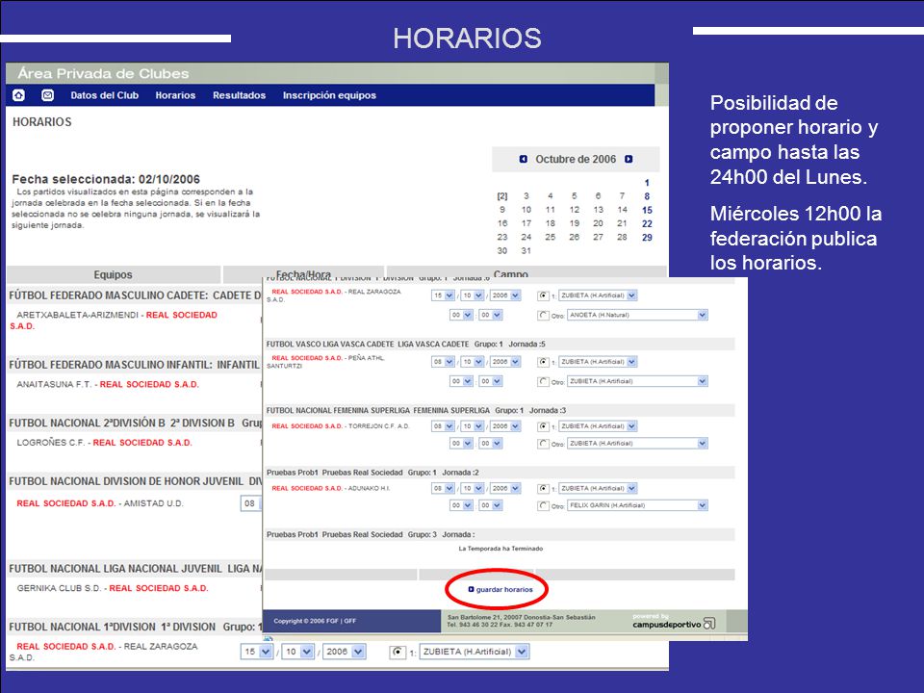This screenshot has height=693, width=924.
Task: Open day dropdown 15 in background page bottom row
Action: click(256, 652)
